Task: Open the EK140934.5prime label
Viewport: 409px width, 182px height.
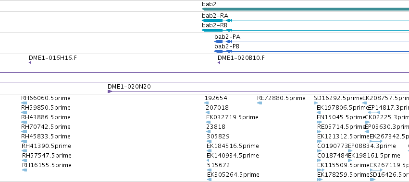Action: 233,156
